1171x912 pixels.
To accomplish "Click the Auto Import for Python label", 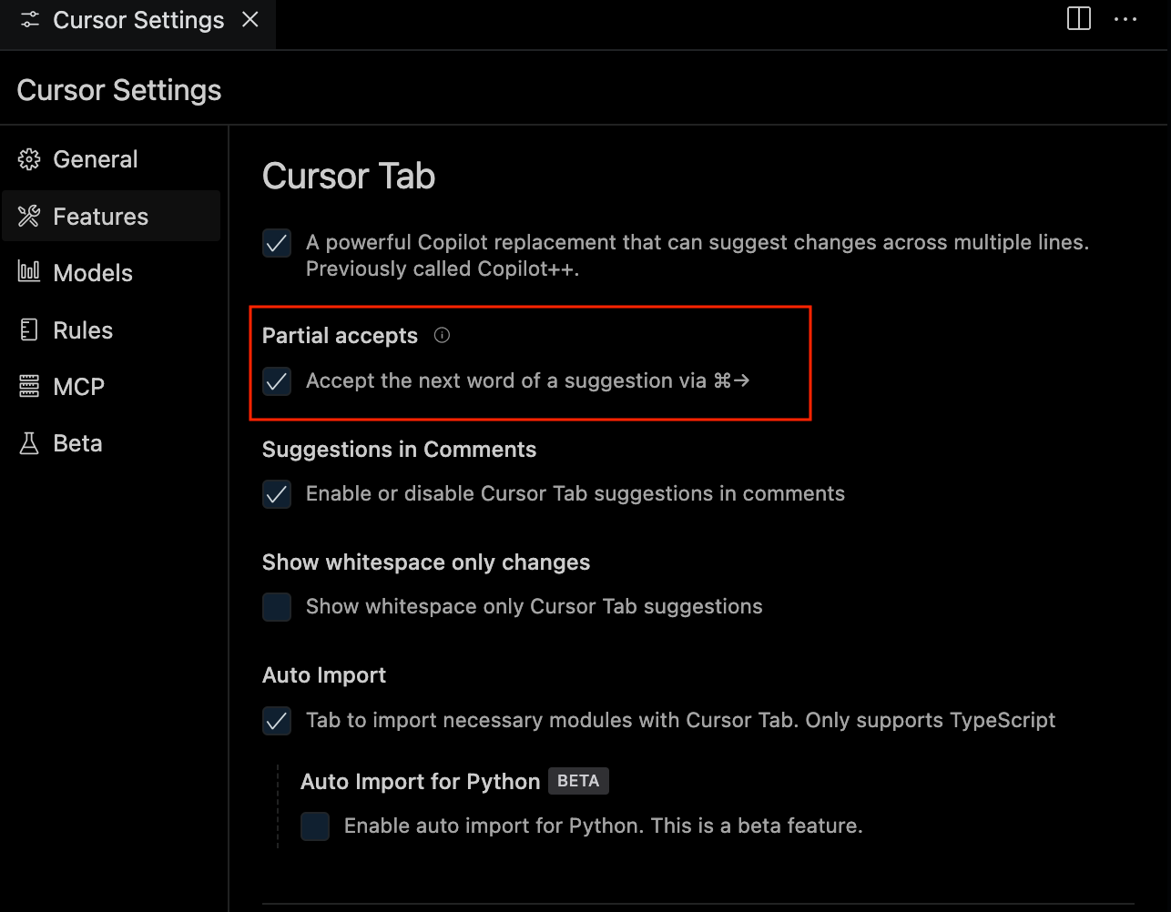I will coord(420,782).
